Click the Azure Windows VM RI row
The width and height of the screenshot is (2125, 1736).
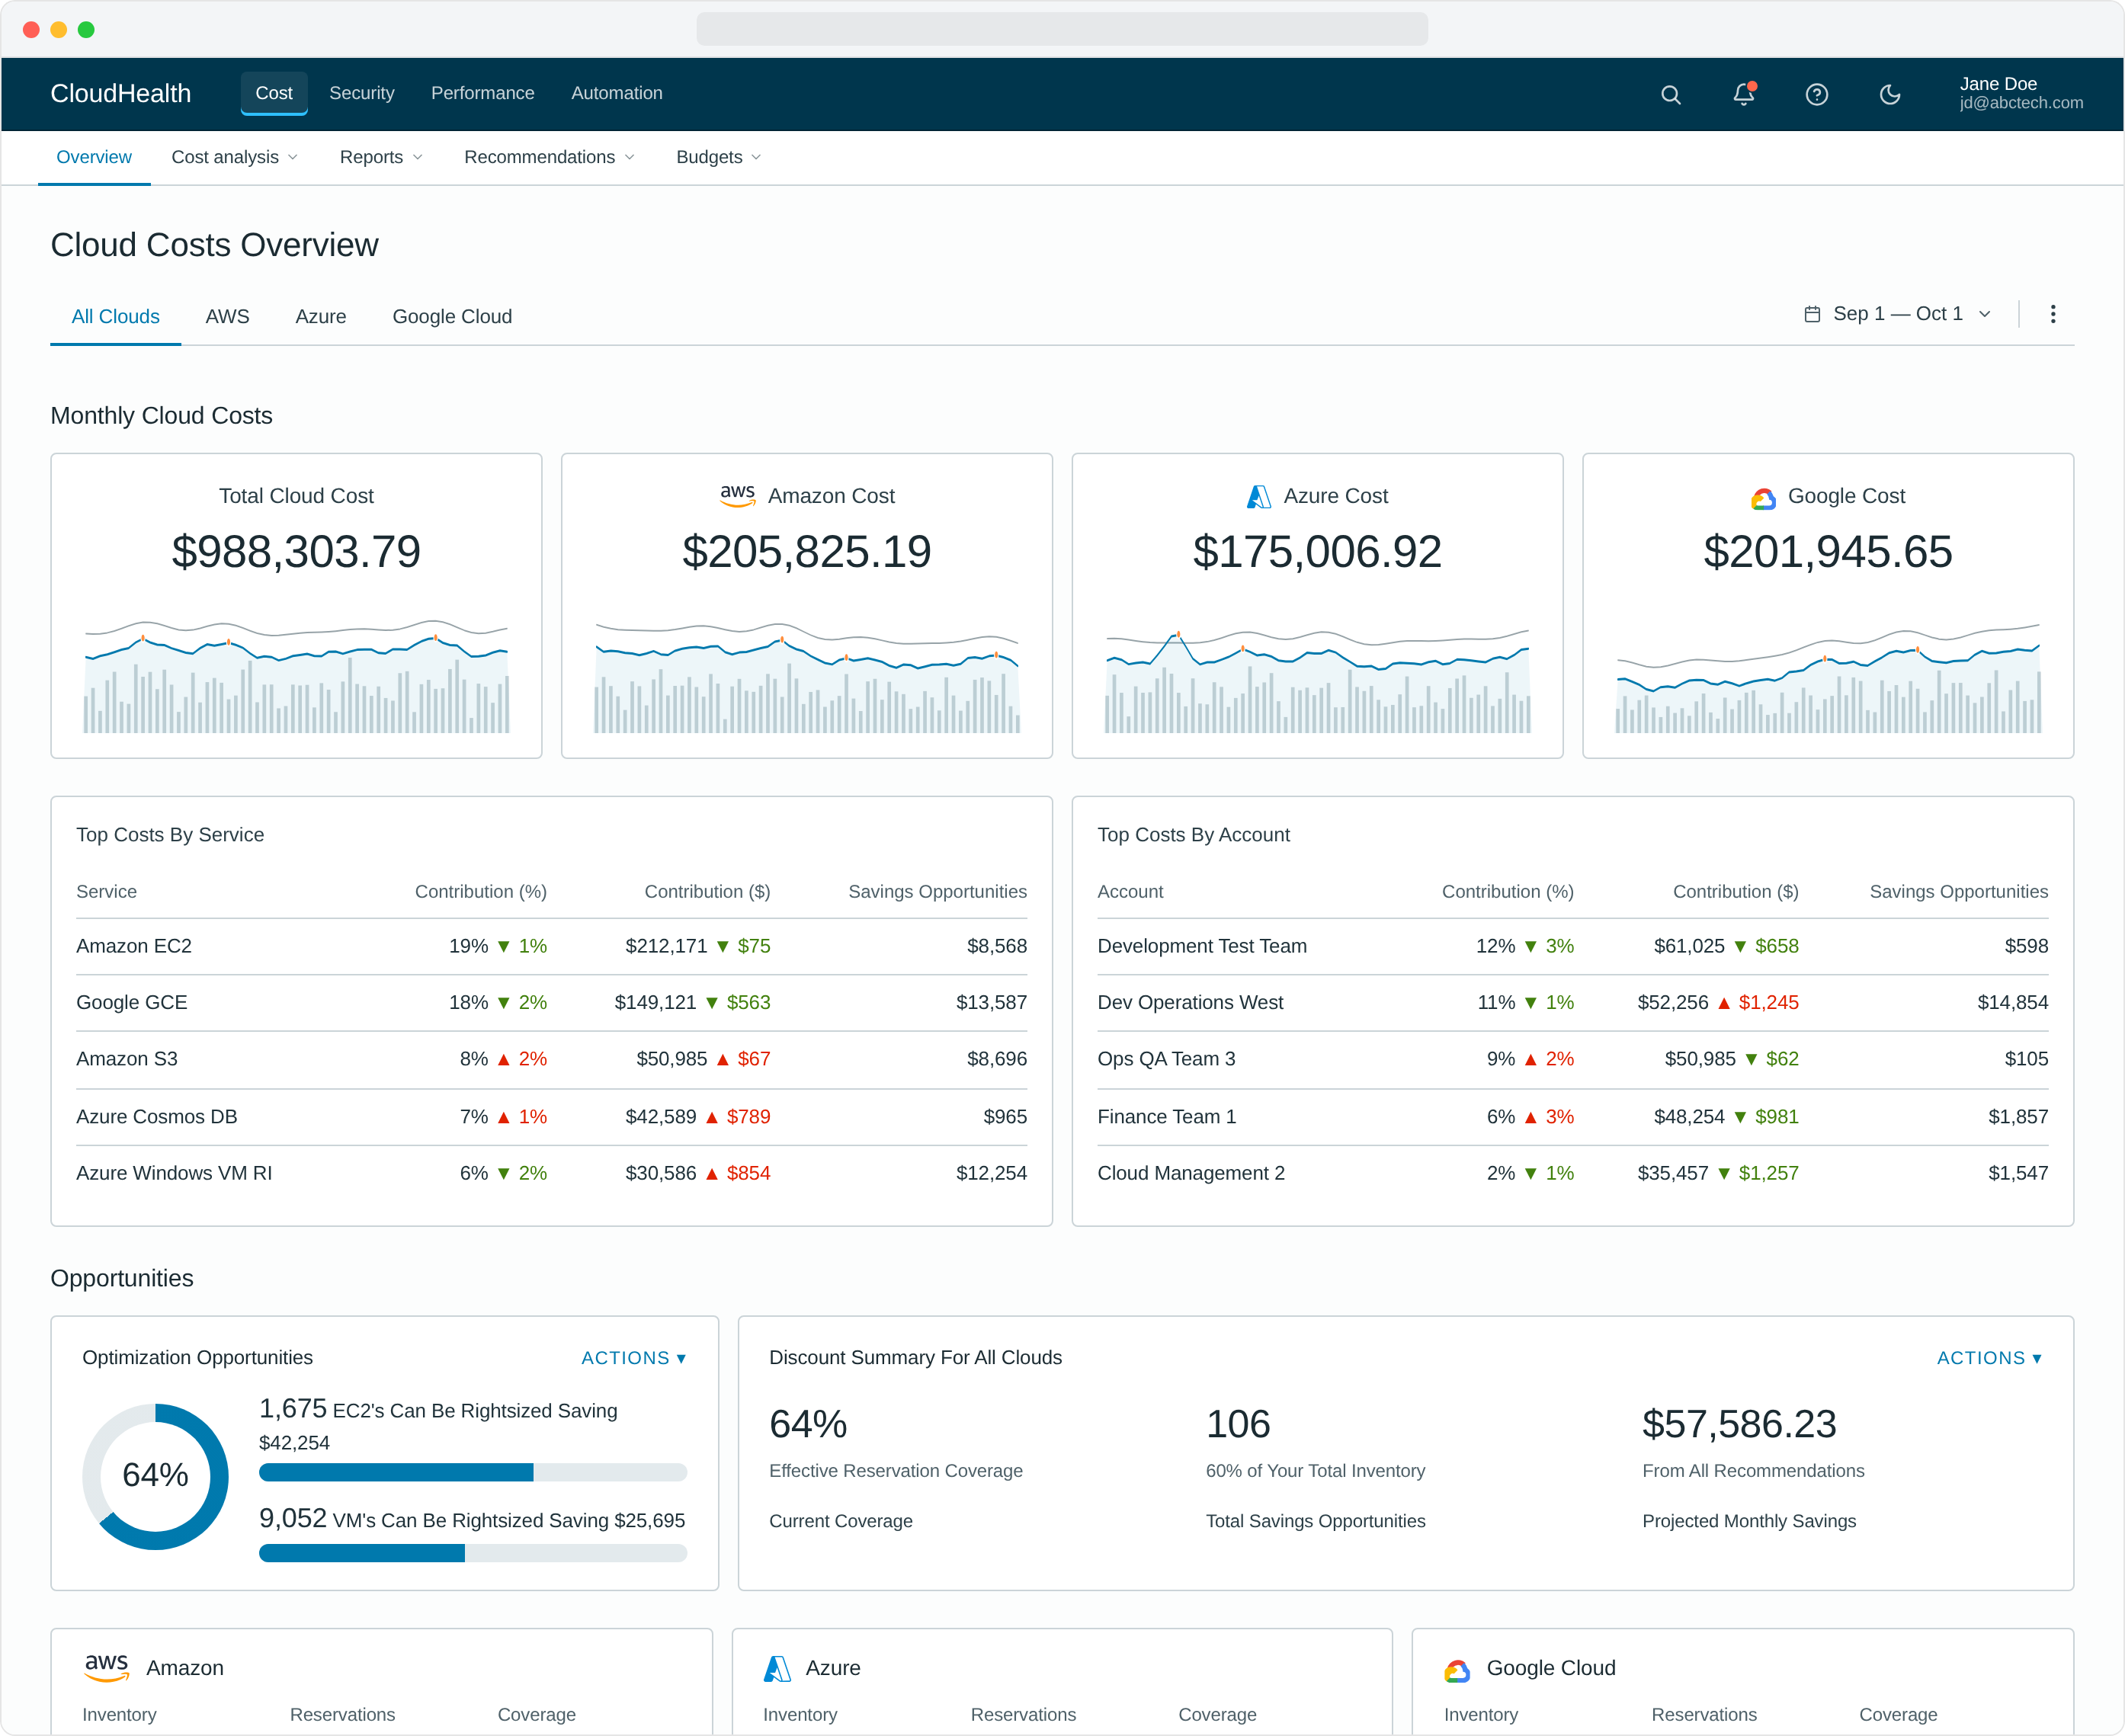point(552,1173)
